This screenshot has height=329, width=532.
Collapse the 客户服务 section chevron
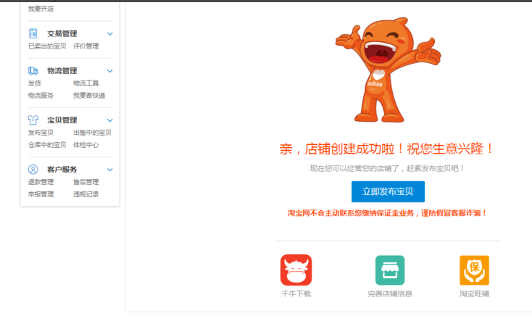coord(110,170)
